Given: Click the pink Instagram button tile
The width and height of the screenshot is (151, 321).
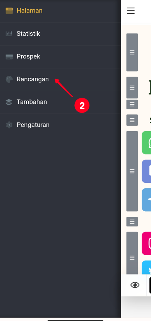Looking at the screenshot, I should pyautogui.click(x=146, y=244).
